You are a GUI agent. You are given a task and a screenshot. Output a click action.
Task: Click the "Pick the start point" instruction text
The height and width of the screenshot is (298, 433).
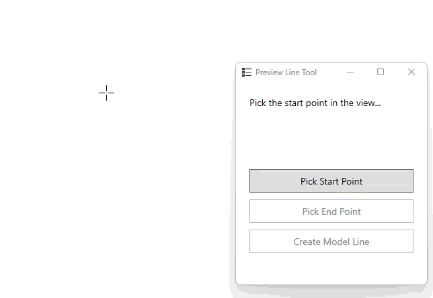(315, 103)
